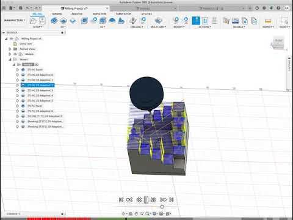The width and height of the screenshot is (293, 220).
Task: Switch to the MILLING tab
Action: click(x=37, y=14)
